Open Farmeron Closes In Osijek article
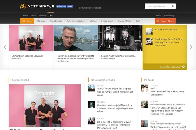The height and width of the screenshot is (130, 196). pos(167,111)
